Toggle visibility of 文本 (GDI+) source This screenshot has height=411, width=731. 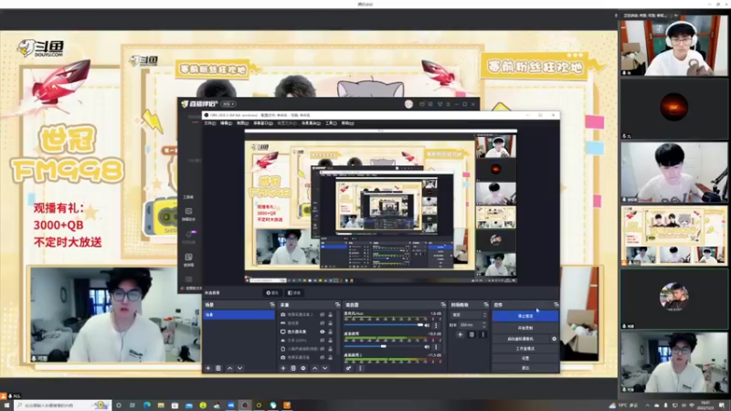tap(323, 340)
